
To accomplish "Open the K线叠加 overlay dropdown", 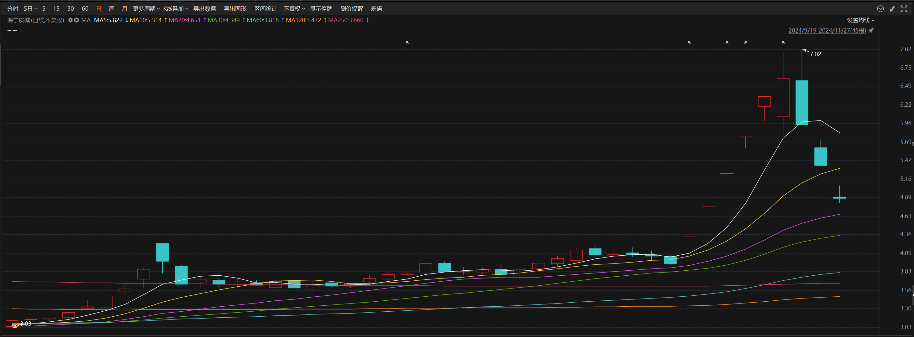I will pyautogui.click(x=176, y=8).
